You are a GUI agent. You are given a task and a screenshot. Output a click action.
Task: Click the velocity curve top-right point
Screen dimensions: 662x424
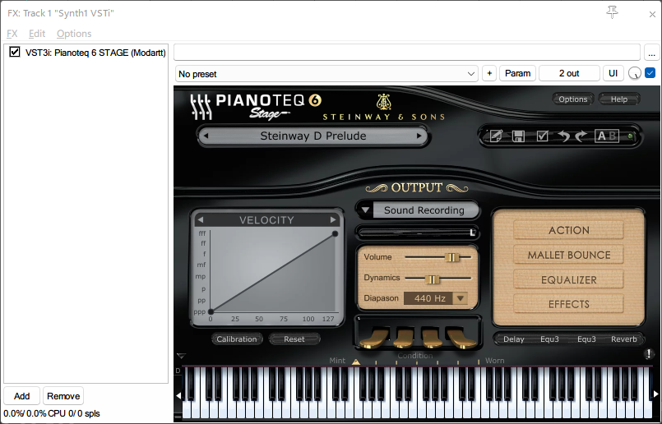click(335, 233)
